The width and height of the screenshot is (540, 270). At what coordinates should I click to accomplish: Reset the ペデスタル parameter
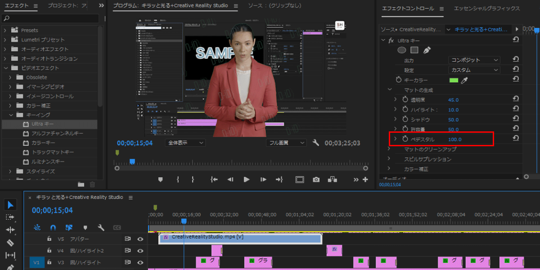pos(516,139)
